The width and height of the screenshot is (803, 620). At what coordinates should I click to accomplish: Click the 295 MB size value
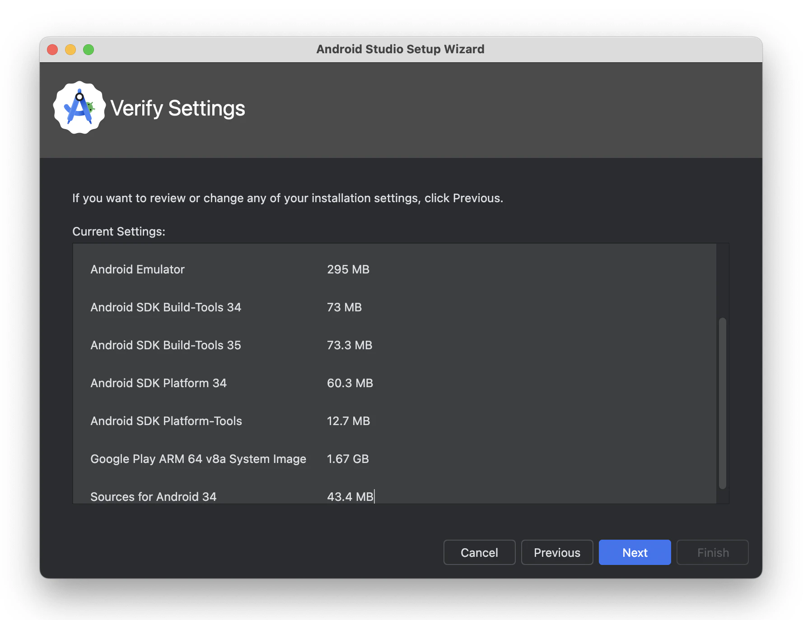pos(348,269)
